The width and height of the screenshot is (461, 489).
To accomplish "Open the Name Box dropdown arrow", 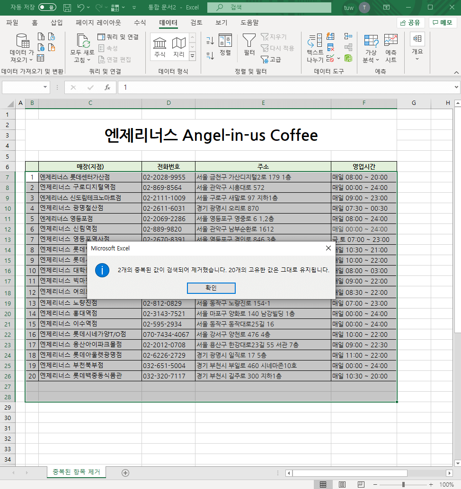I will point(45,87).
